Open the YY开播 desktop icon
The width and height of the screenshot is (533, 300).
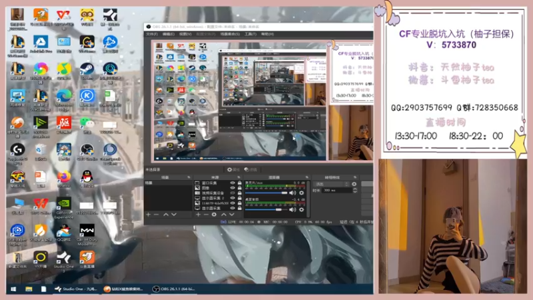41,260
